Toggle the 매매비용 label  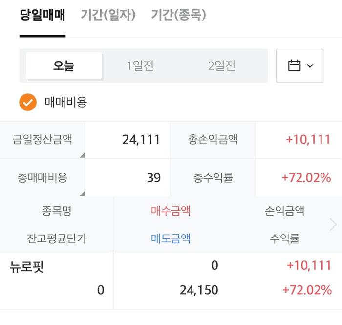coord(65,102)
